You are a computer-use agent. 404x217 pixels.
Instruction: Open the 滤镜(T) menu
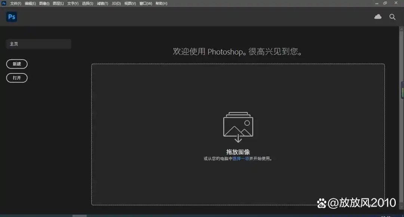click(102, 3)
